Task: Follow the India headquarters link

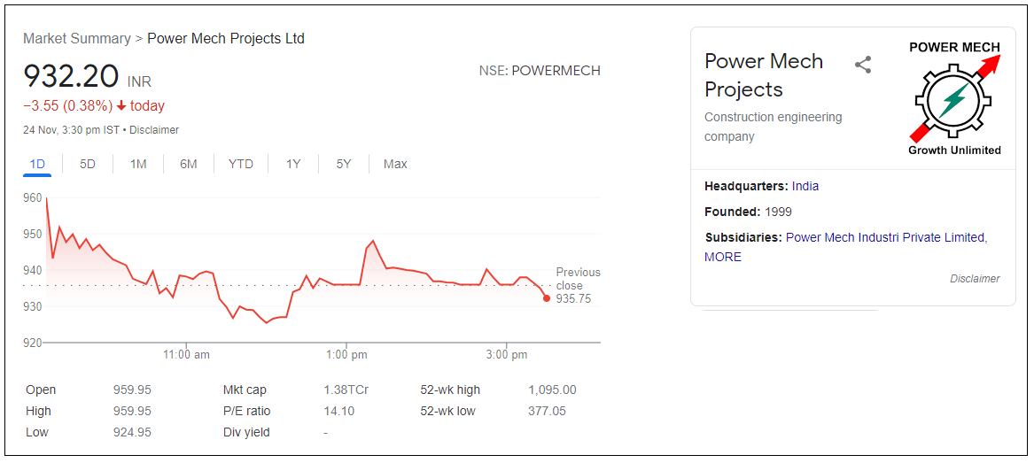Action: point(805,187)
